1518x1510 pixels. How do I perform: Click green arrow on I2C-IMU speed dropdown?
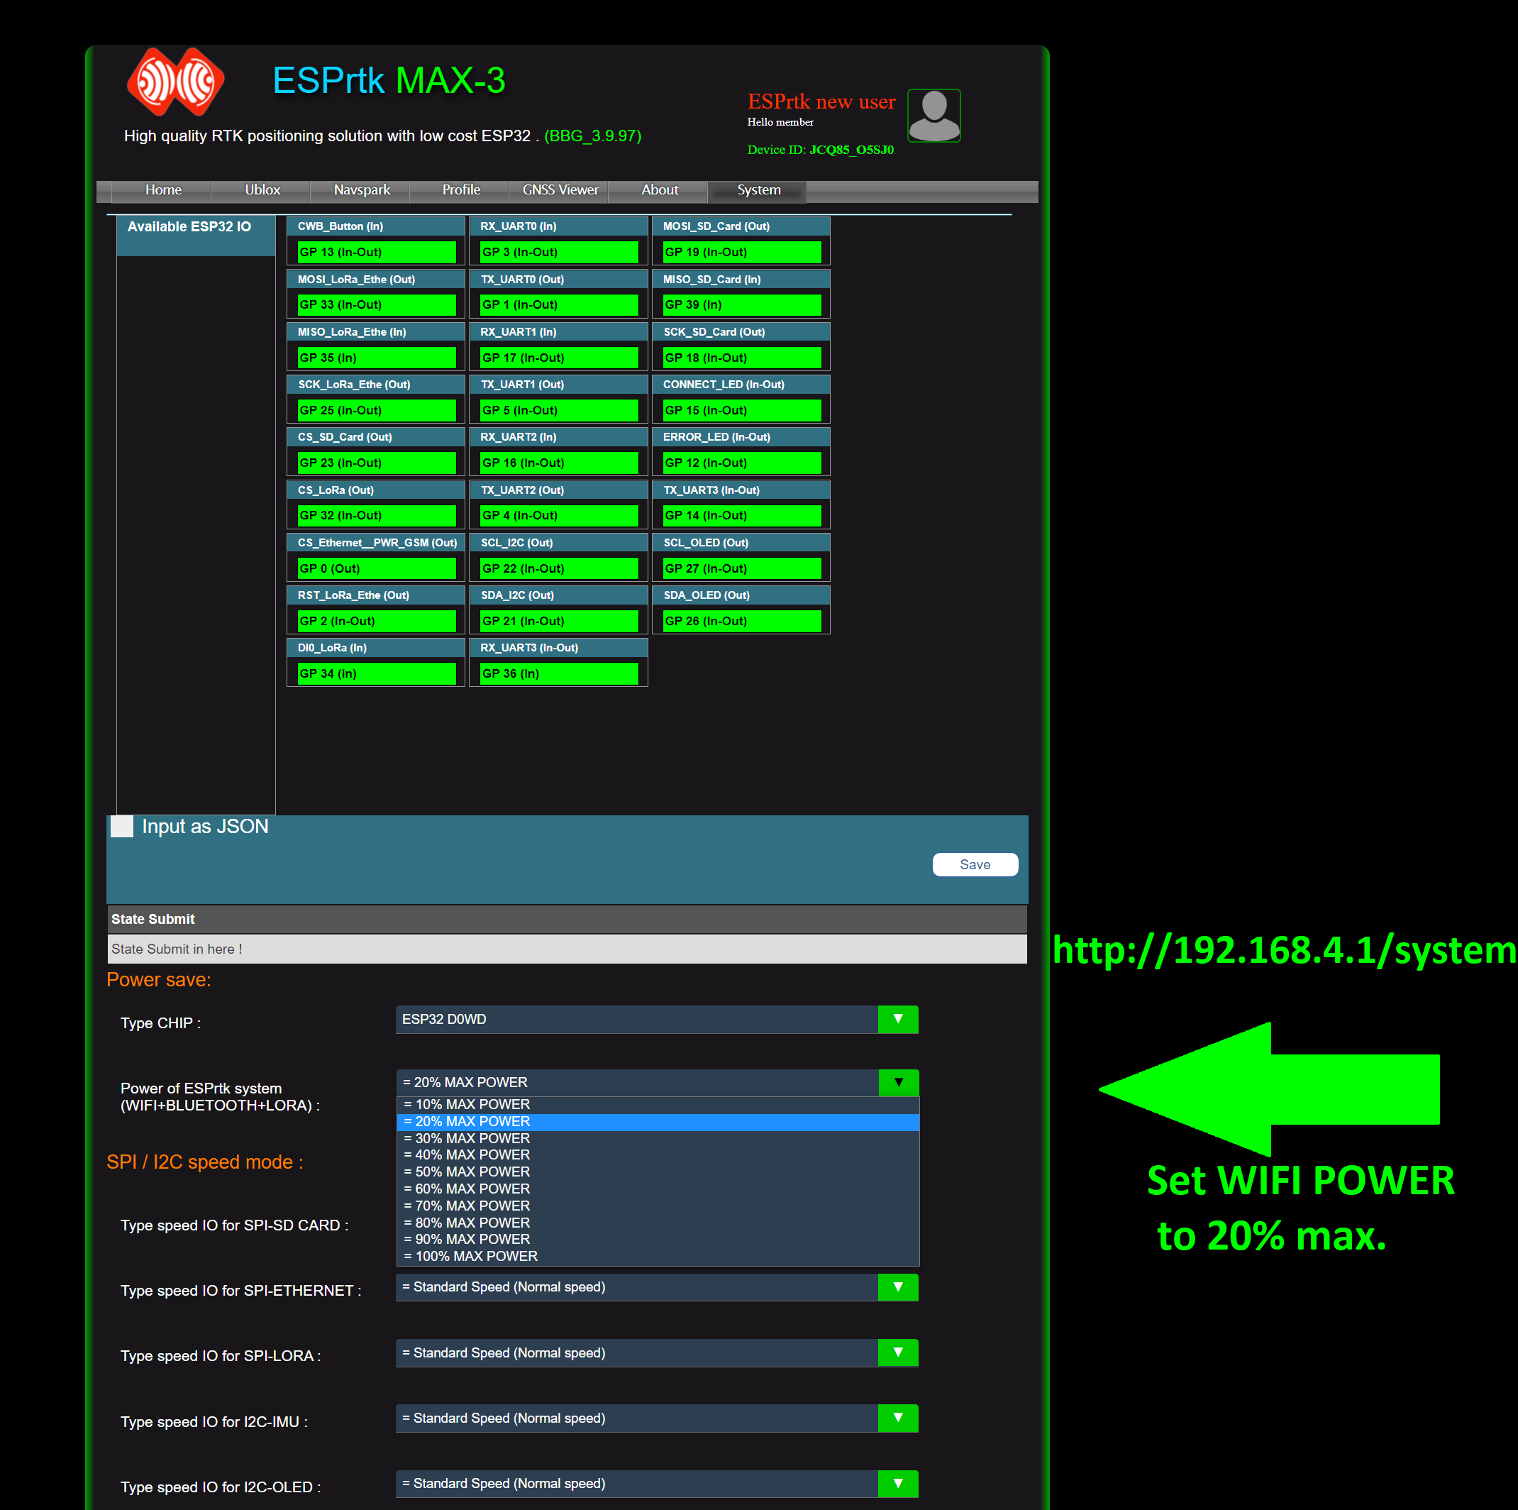(897, 1417)
